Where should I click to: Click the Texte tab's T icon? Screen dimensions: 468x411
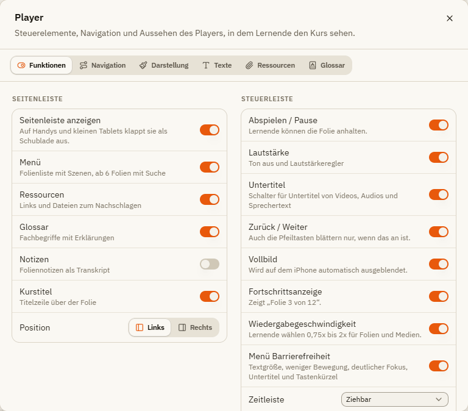[x=206, y=65]
